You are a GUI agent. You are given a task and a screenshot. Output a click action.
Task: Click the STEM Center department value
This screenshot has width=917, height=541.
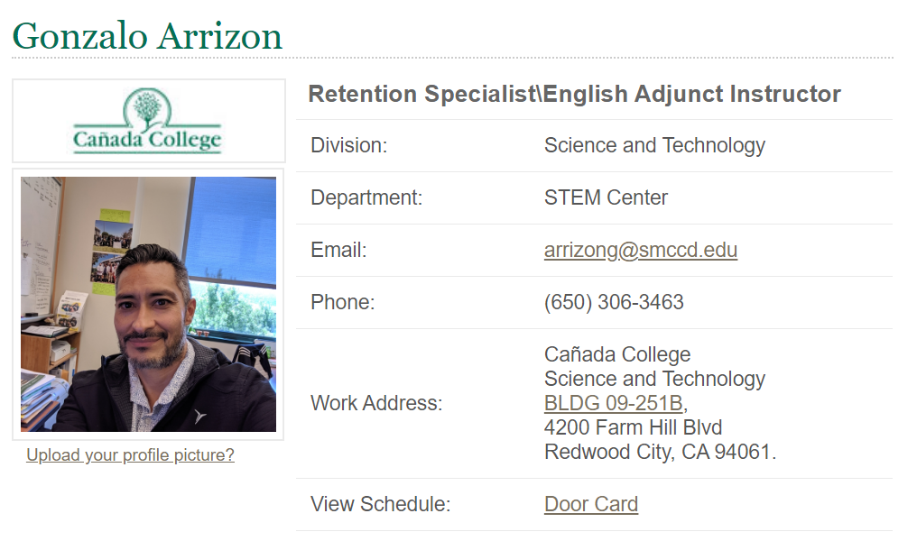coord(606,197)
